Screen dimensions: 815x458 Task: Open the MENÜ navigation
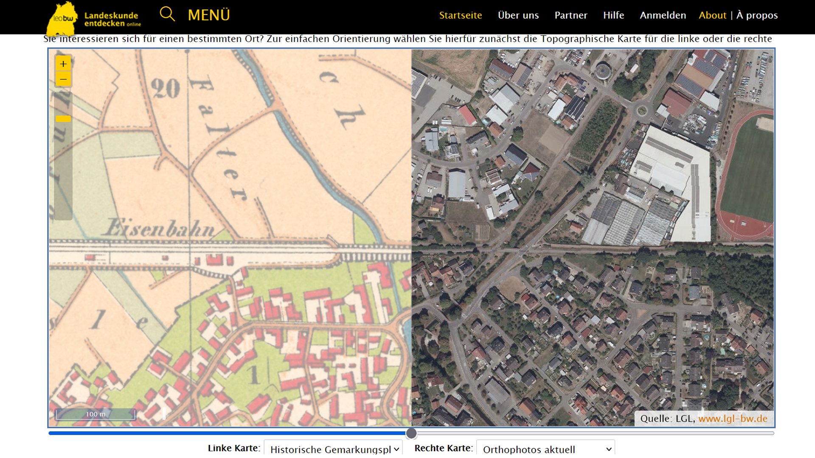point(209,15)
